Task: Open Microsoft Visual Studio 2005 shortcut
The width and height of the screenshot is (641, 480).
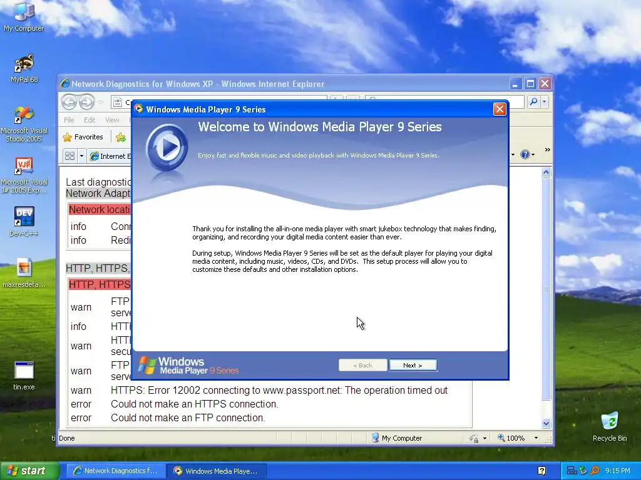Action: pyautogui.click(x=24, y=124)
